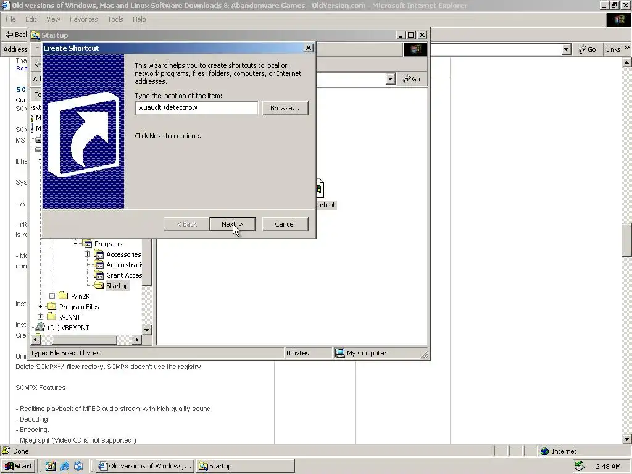This screenshot has height=474, width=632.
Task: Click the Start button
Action: 18,466
